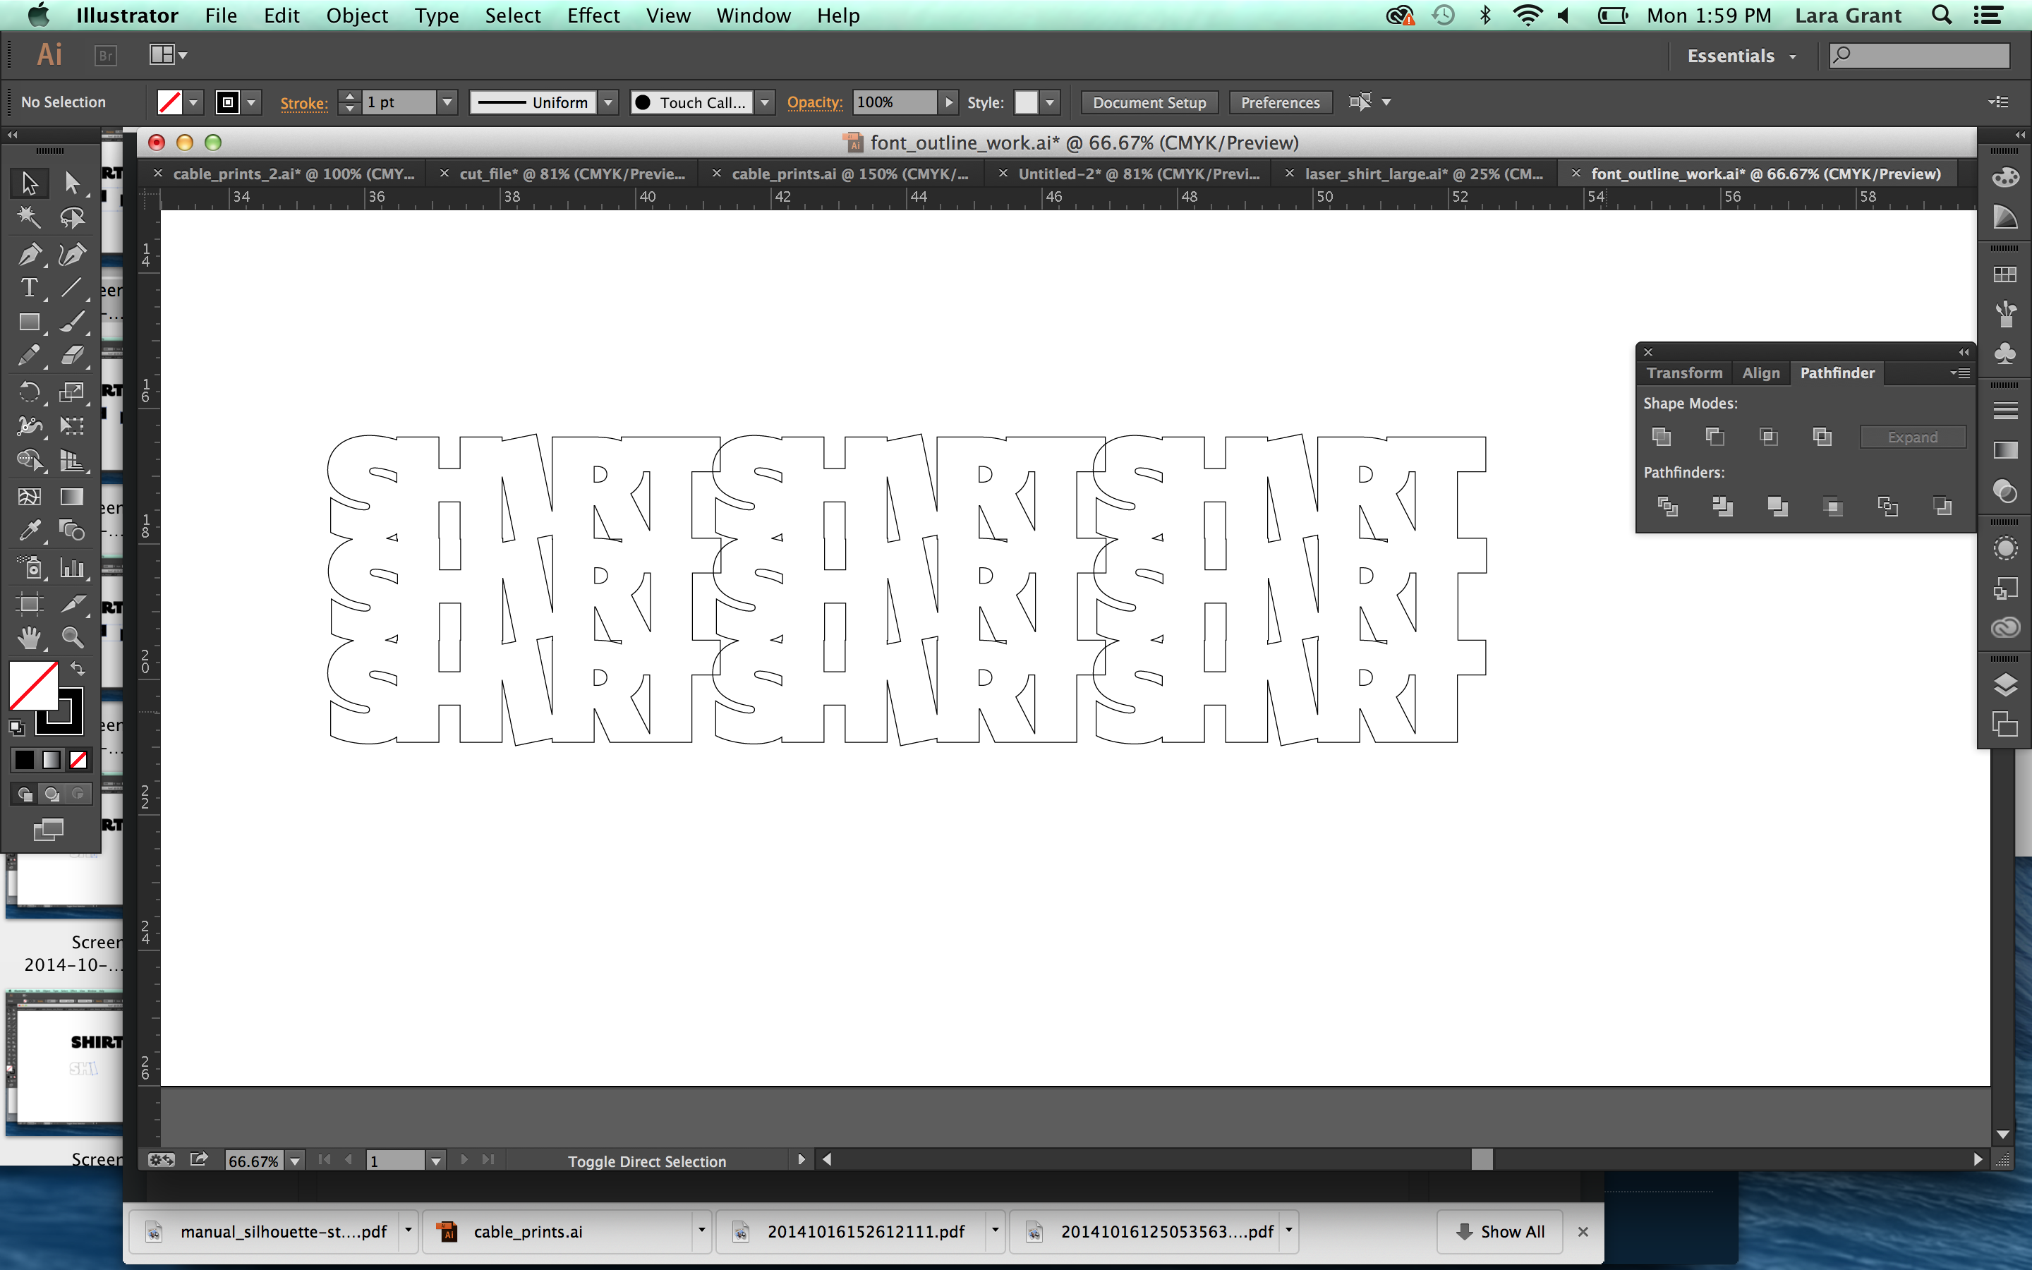The height and width of the screenshot is (1270, 2032).
Task: Click the Divide pathfinder icon
Action: pyautogui.click(x=1668, y=506)
